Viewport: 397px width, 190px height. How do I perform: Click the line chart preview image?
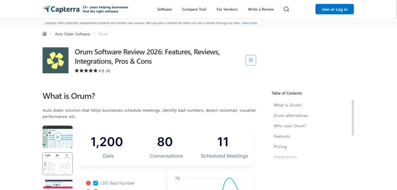point(211,180)
